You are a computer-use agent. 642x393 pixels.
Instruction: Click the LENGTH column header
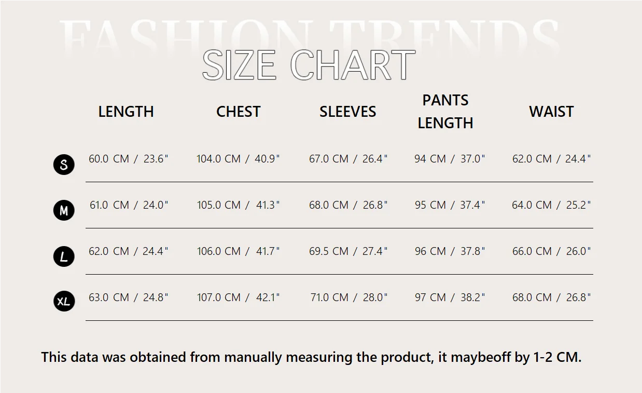click(126, 112)
